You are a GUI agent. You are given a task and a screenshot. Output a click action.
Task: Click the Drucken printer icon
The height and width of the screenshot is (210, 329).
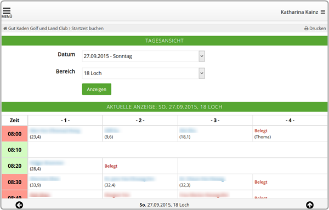point(306,29)
